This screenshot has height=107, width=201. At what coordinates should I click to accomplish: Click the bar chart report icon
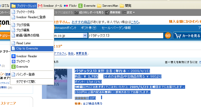(x=76, y=12)
